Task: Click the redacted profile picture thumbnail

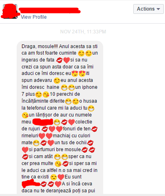Action: click(x=10, y=11)
